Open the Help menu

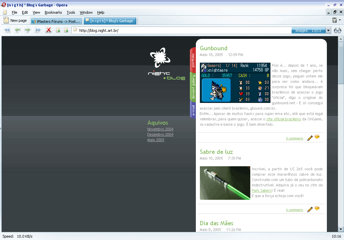click(x=101, y=12)
